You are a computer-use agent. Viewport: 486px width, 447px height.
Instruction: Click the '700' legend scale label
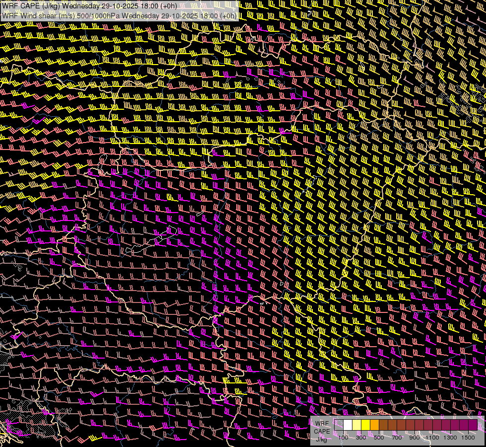coord(397,438)
